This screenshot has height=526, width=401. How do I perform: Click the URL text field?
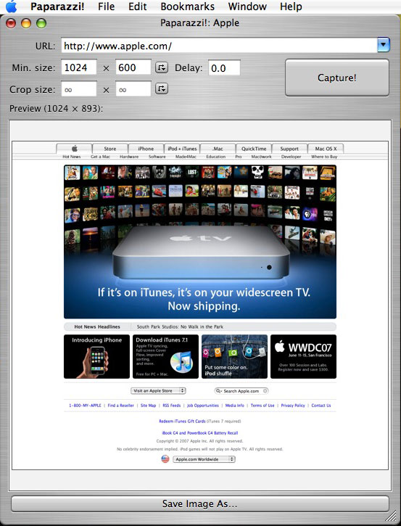point(219,45)
